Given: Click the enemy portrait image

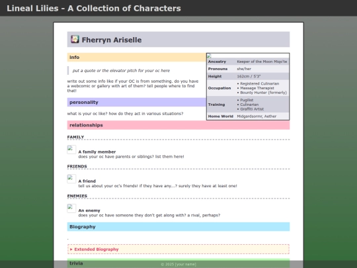Looking at the screenshot, I should [71, 208].
